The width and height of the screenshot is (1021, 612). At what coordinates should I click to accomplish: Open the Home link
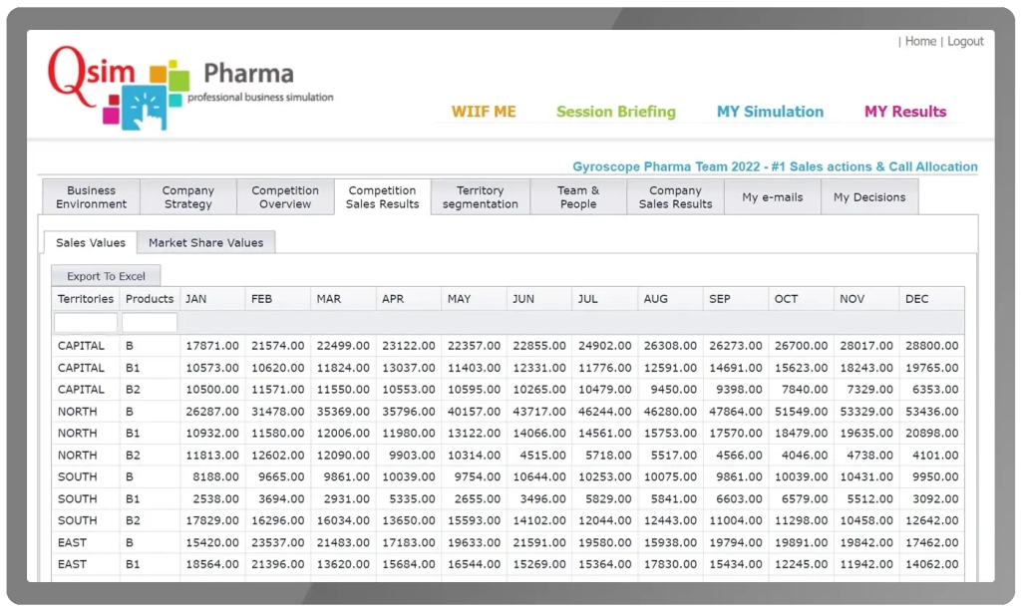(920, 42)
